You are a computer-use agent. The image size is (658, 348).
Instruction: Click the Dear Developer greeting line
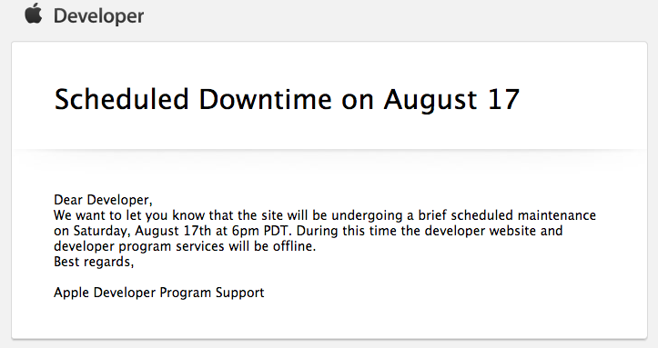[103, 200]
